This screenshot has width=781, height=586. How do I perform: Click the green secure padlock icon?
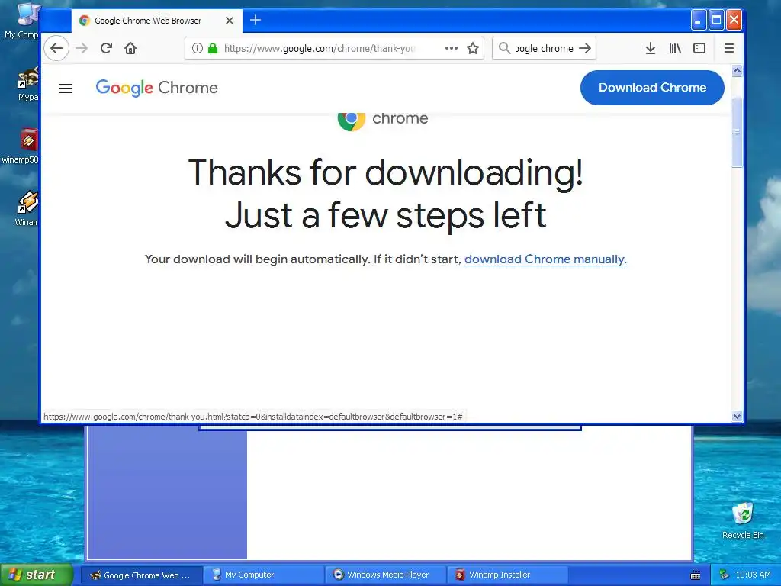coord(213,48)
